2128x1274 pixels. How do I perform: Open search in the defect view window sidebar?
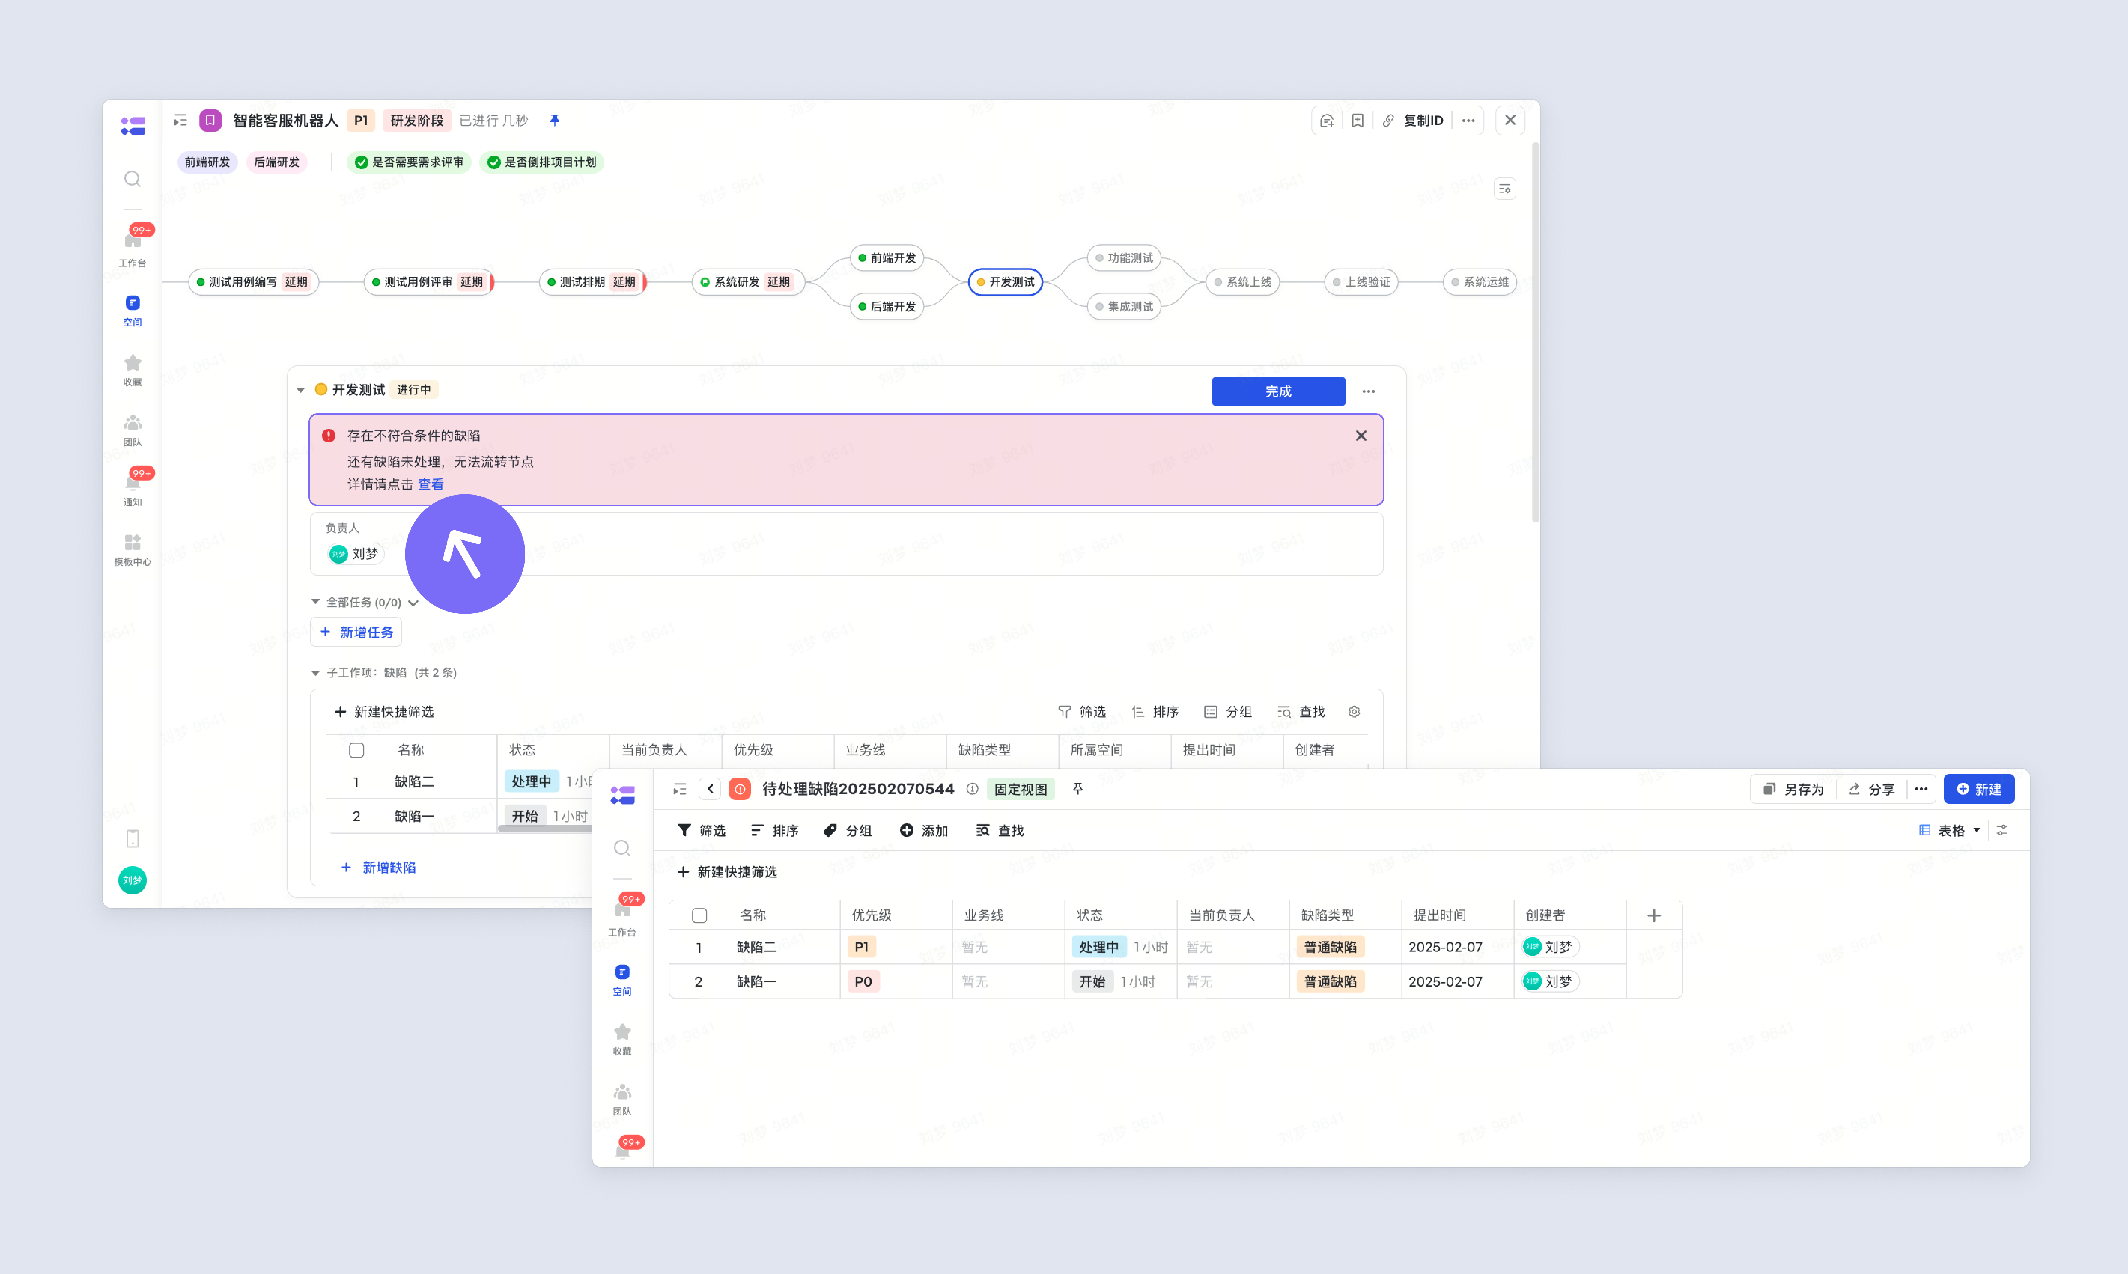(623, 848)
